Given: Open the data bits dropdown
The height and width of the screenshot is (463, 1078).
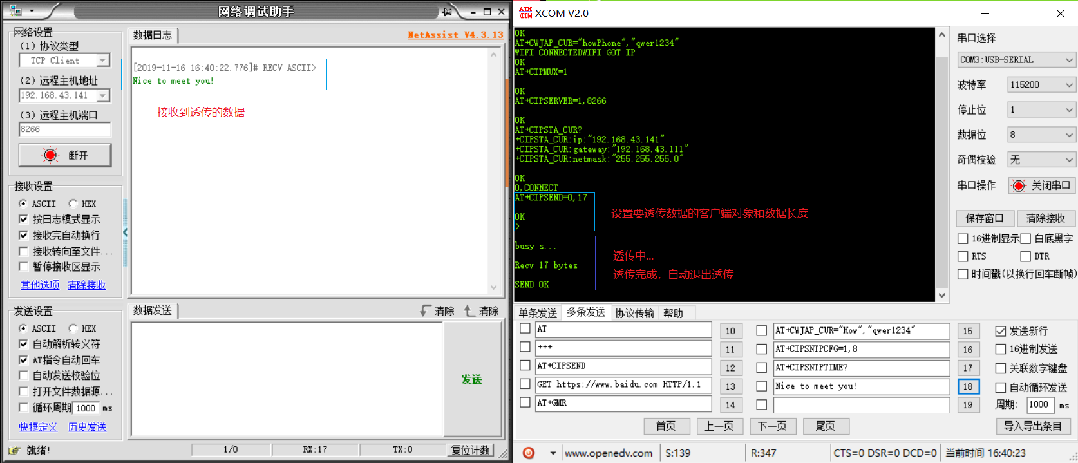Looking at the screenshot, I should point(1068,135).
